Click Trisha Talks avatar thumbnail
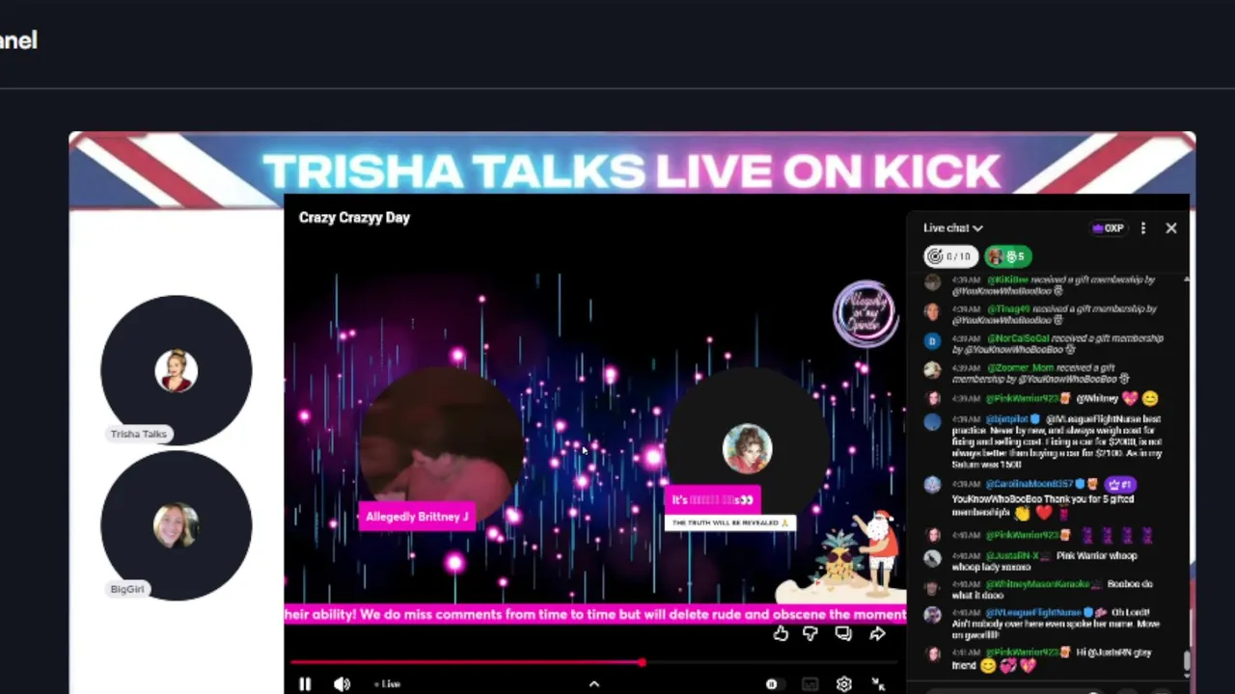The image size is (1235, 694). point(176,370)
